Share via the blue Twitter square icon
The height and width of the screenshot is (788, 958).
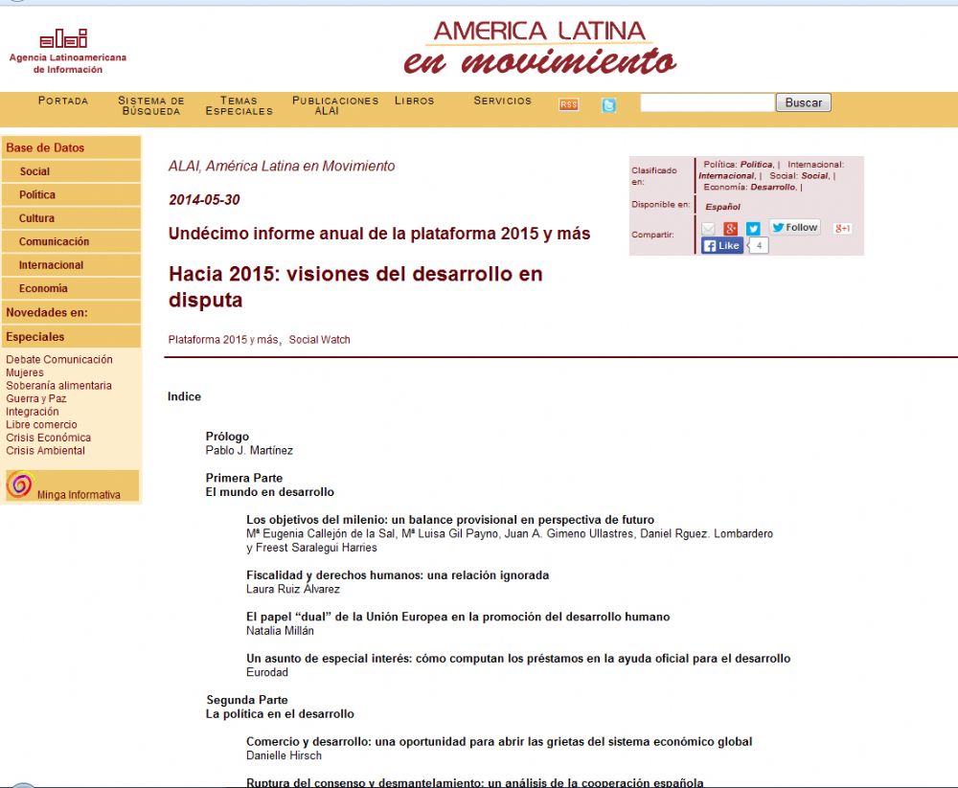click(x=753, y=229)
